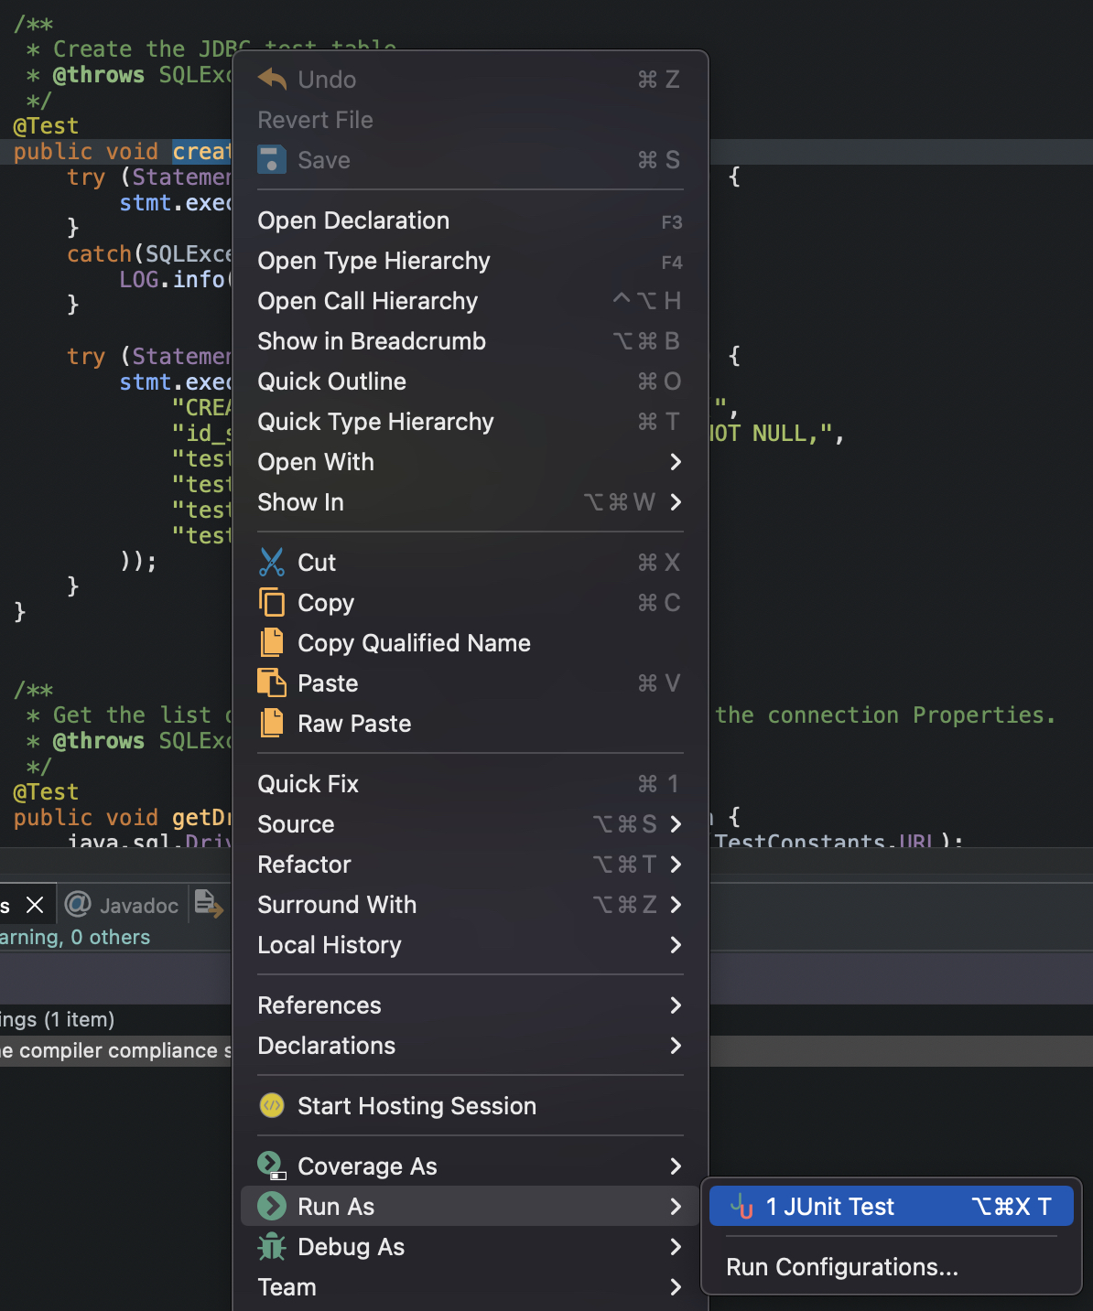This screenshot has height=1311, width=1093.
Task: Click 'OT NULL,",' string in editor
Action: [776, 433]
